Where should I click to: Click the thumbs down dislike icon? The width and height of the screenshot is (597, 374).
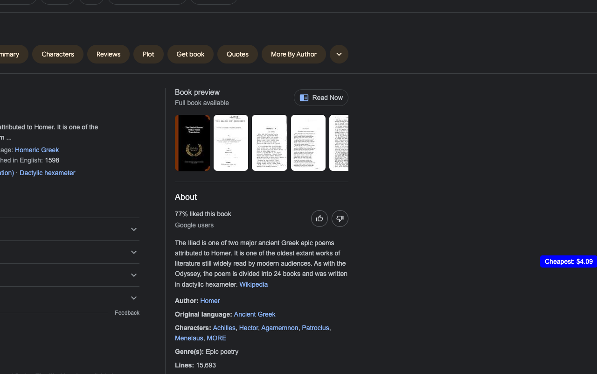tap(340, 219)
